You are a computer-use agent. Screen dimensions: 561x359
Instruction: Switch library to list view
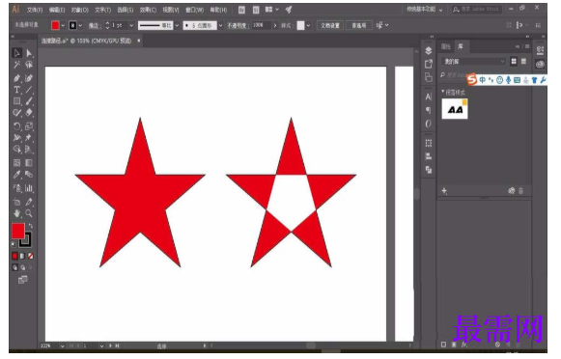523,61
